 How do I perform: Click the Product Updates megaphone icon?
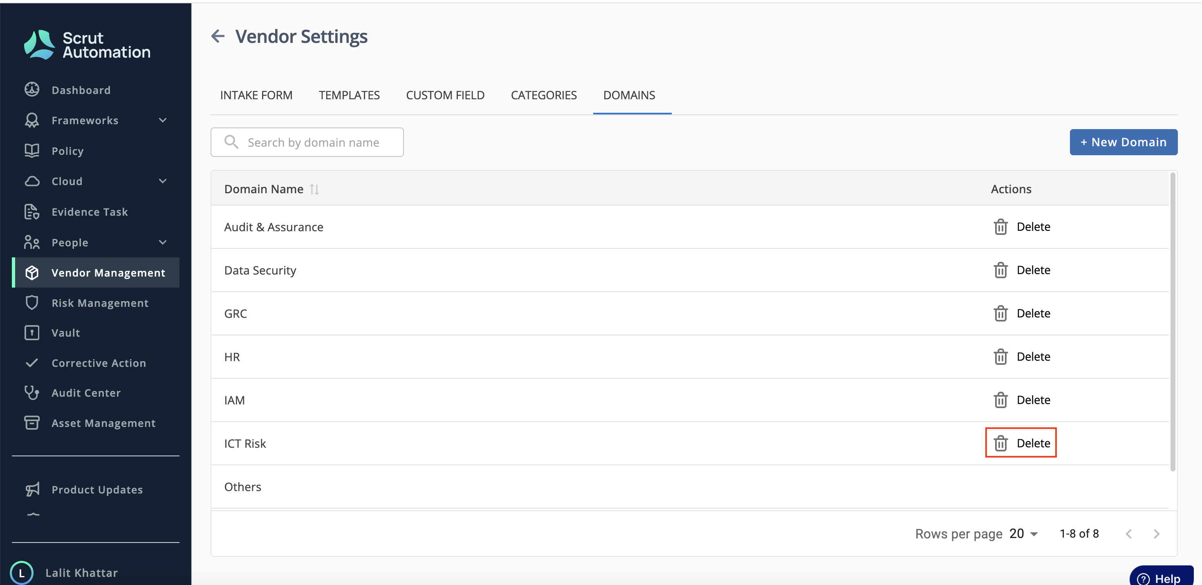(x=32, y=489)
